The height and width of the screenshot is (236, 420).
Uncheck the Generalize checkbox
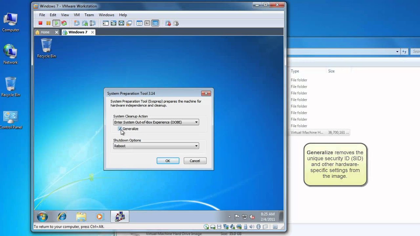pyautogui.click(x=120, y=129)
